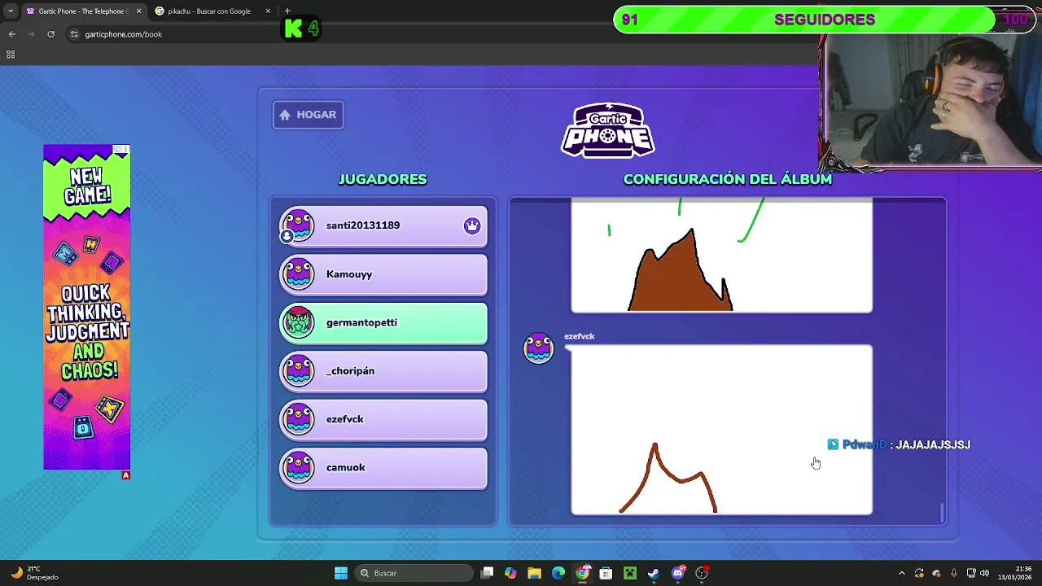Click the green K4 overlay badge
Image resolution: width=1042 pixels, height=586 pixels.
(300, 29)
